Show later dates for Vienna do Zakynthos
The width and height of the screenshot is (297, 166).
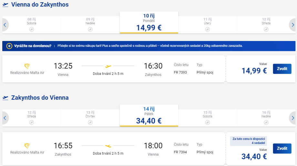(x=292, y=25)
